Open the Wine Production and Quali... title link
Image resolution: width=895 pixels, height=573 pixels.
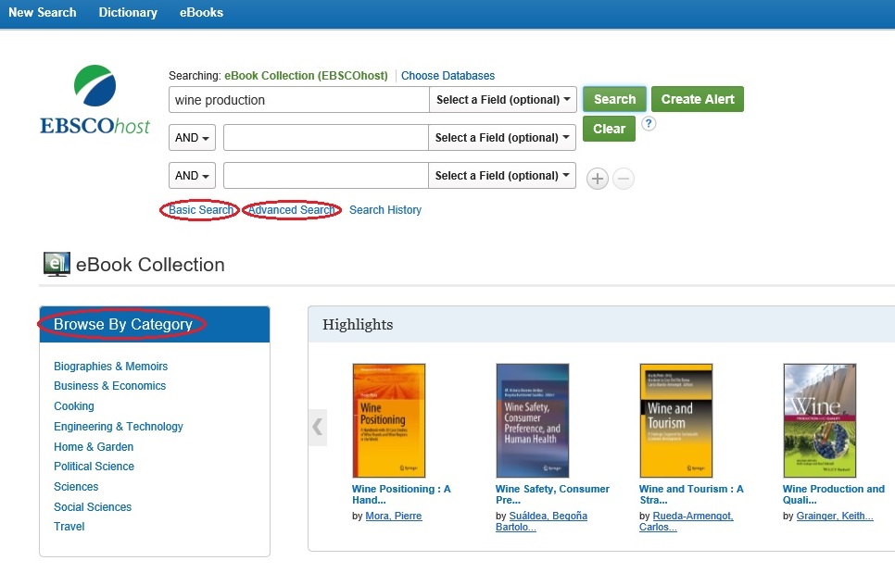point(833,494)
